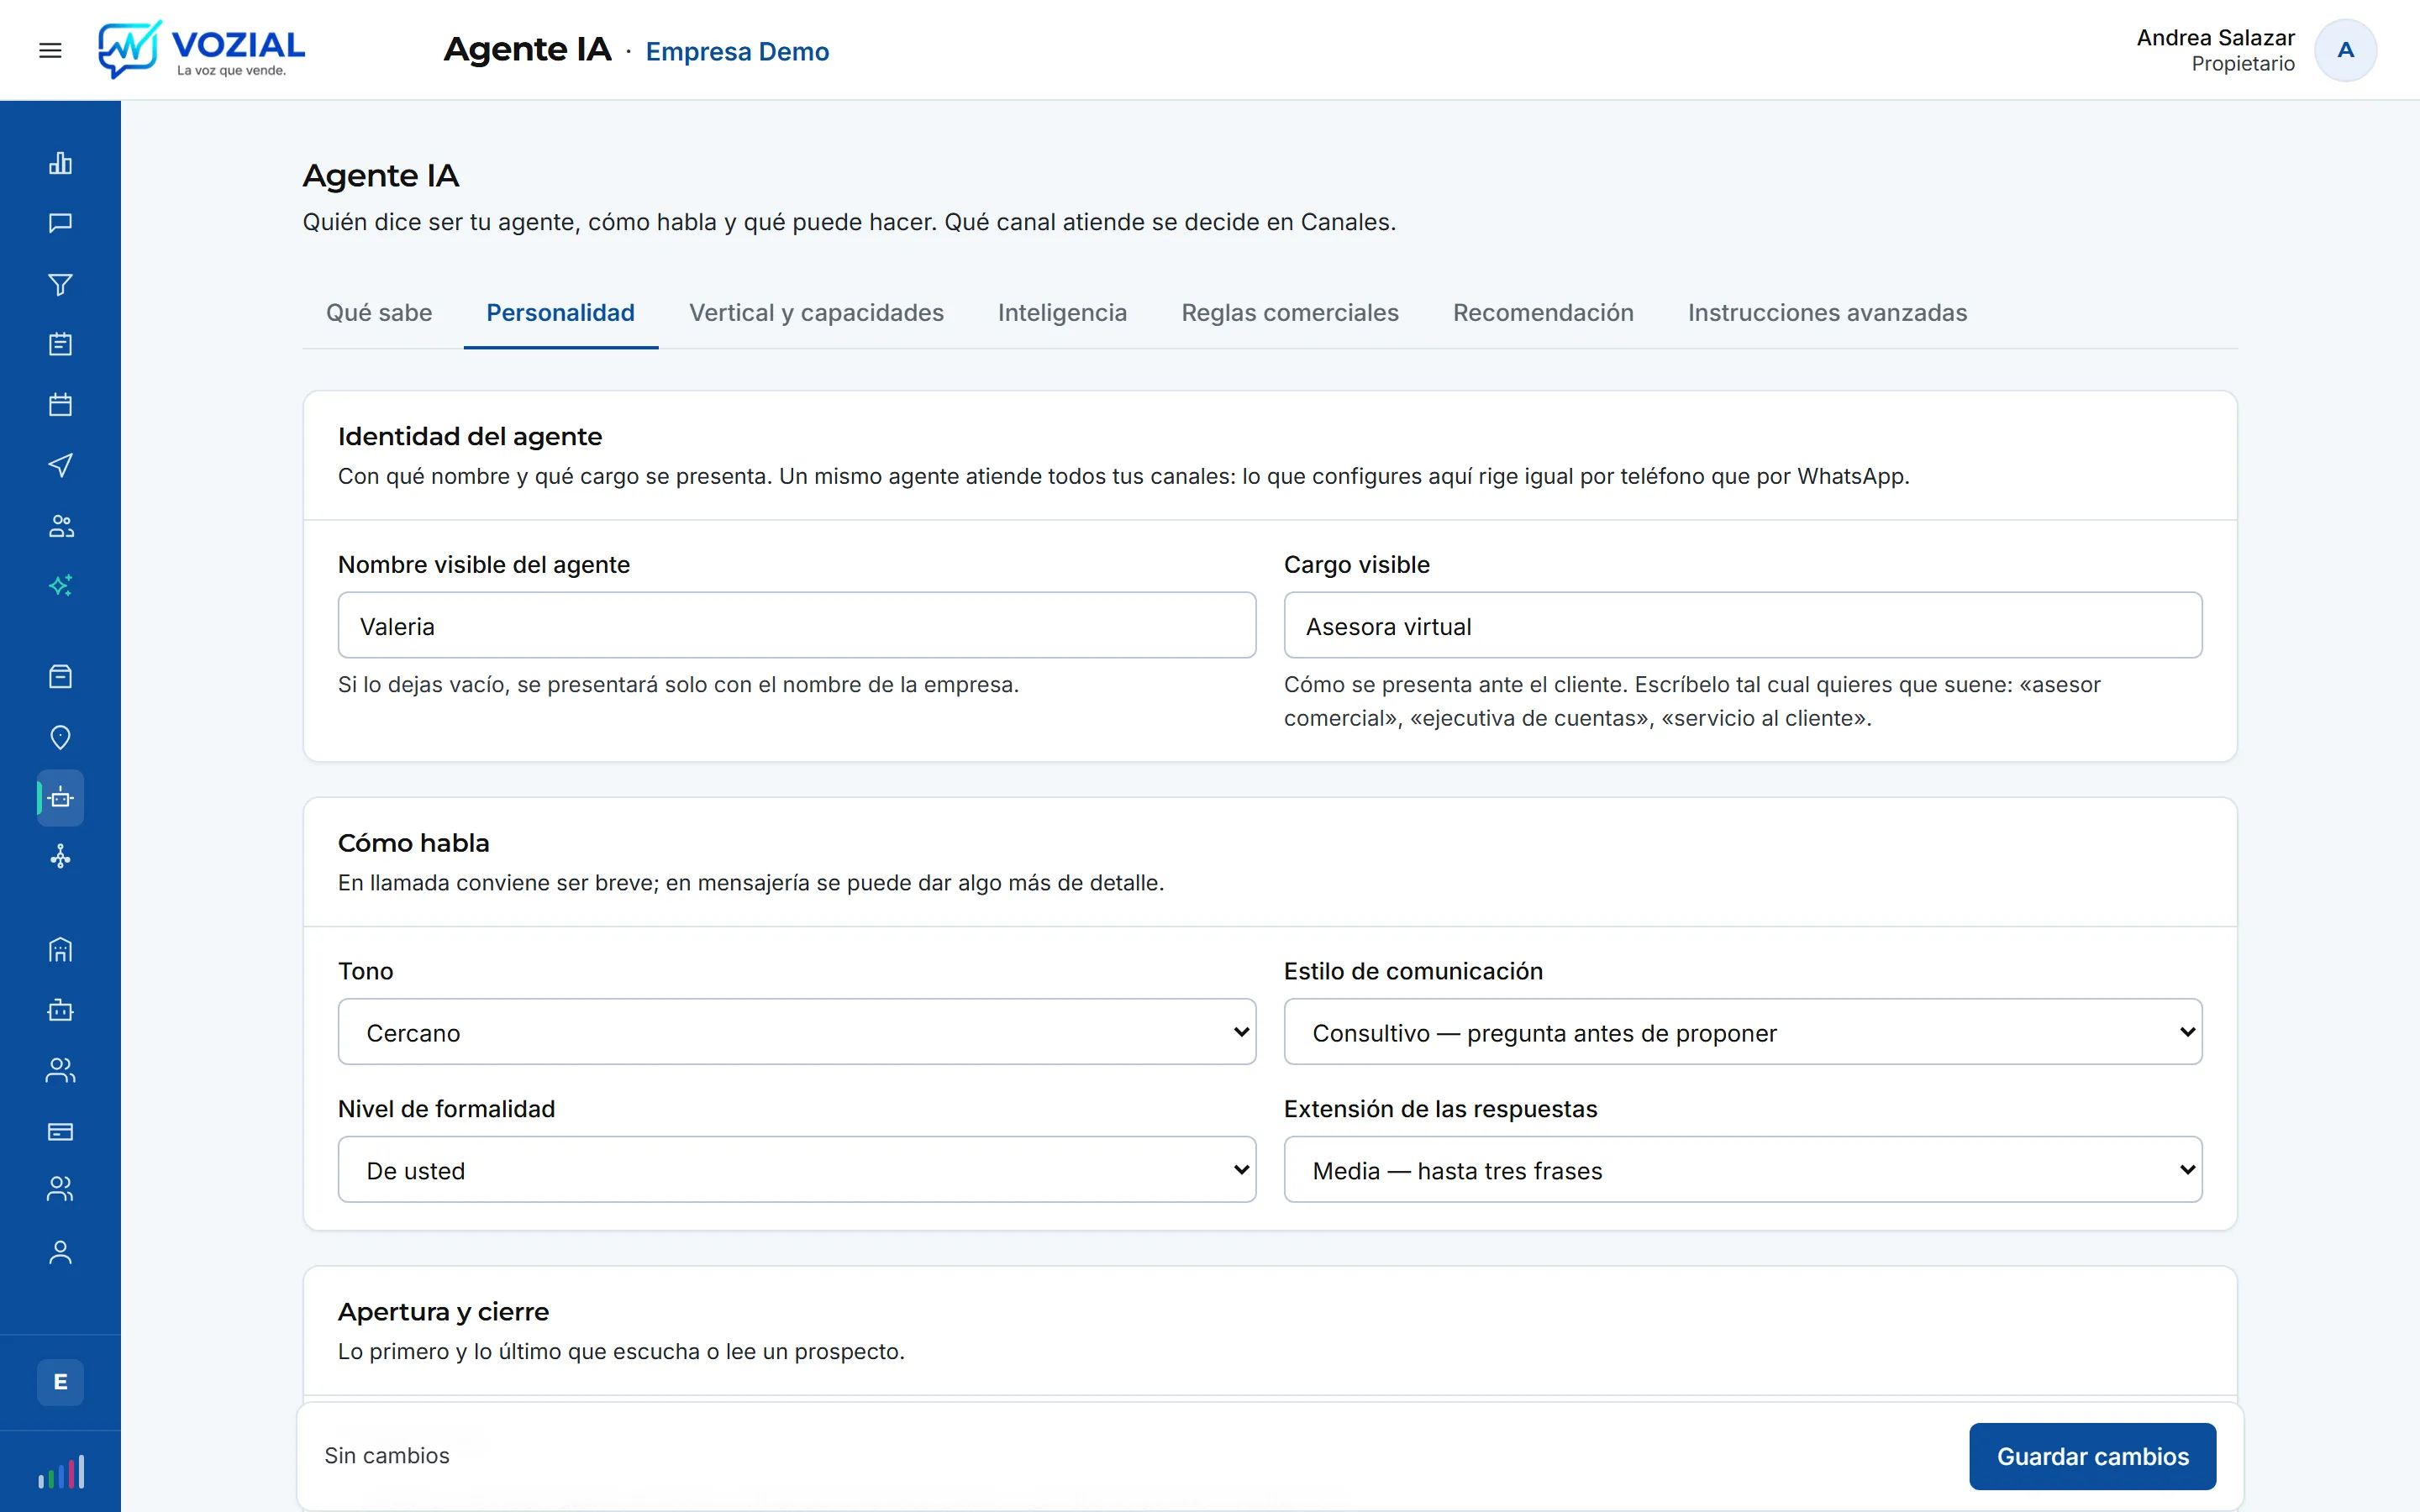Viewport: 2420px width, 1512px height.
Task: Open the Reglas comerciales tab
Action: (x=1290, y=313)
